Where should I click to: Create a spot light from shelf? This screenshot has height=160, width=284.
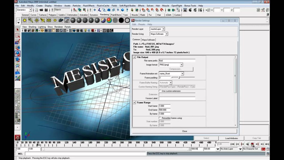pyautogui.click(x=43, y=20)
